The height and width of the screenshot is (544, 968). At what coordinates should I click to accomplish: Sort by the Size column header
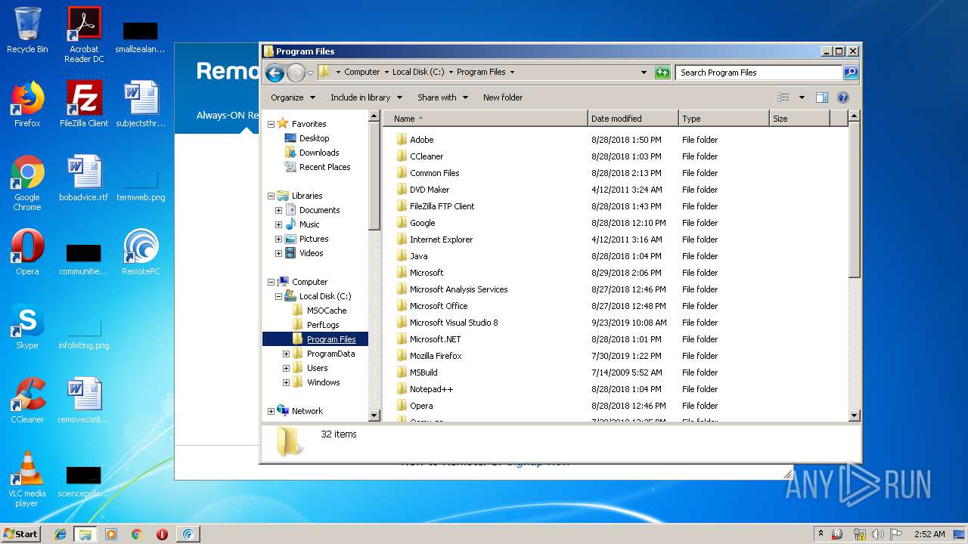pyautogui.click(x=799, y=119)
